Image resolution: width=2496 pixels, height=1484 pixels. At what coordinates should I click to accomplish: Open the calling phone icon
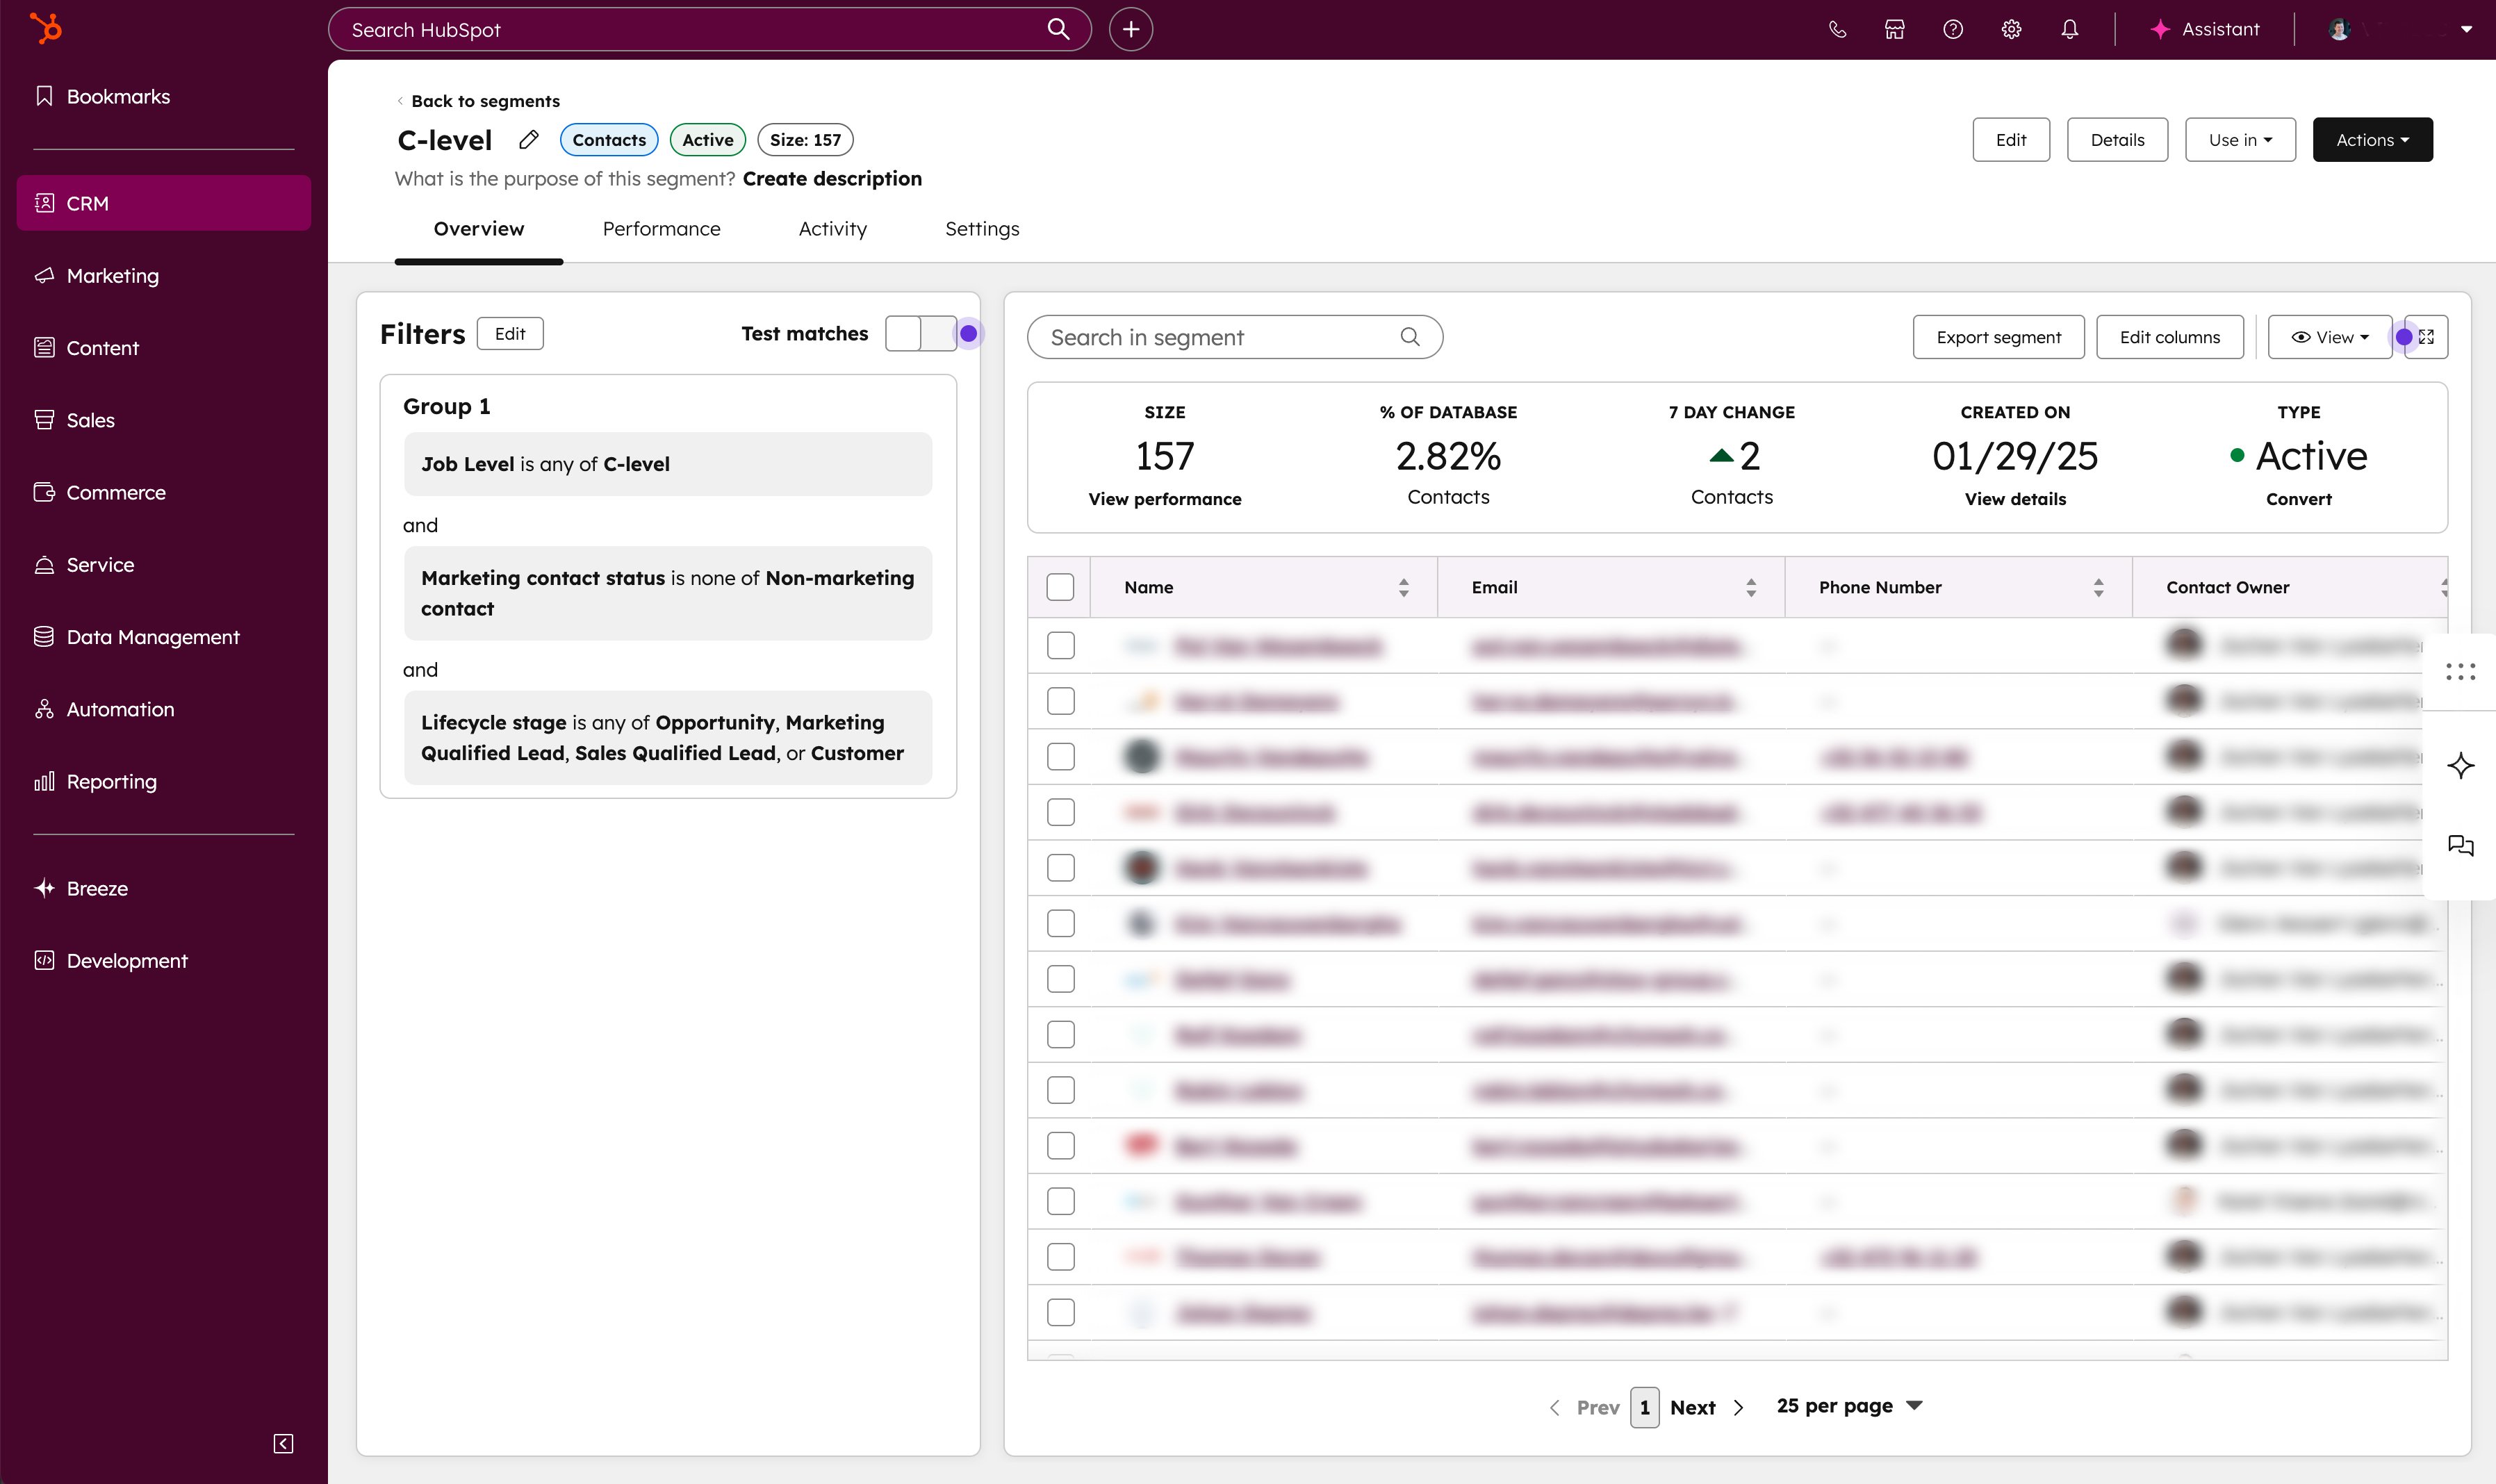[x=1837, y=29]
